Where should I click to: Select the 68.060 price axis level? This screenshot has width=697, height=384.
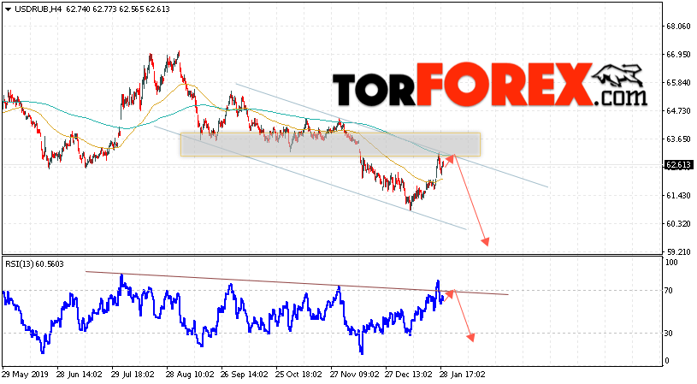[x=678, y=27]
